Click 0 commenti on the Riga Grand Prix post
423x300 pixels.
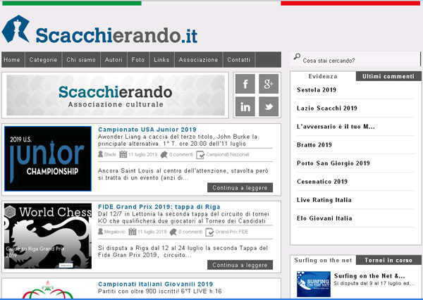click(190, 232)
